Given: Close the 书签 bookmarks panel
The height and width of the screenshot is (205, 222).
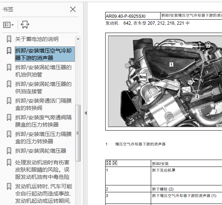Looking at the screenshot, I should point(73,9).
